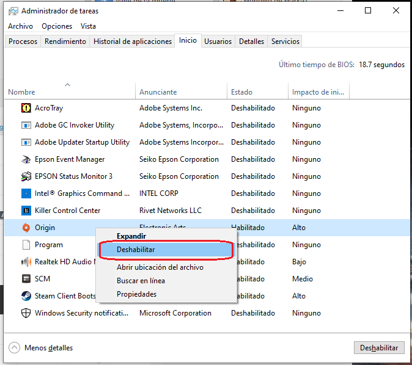
Task: Click the Bajo impact value for Realtek
Action: click(x=299, y=262)
